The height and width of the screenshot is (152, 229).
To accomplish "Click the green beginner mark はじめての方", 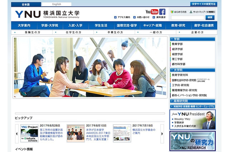I will [179, 12].
